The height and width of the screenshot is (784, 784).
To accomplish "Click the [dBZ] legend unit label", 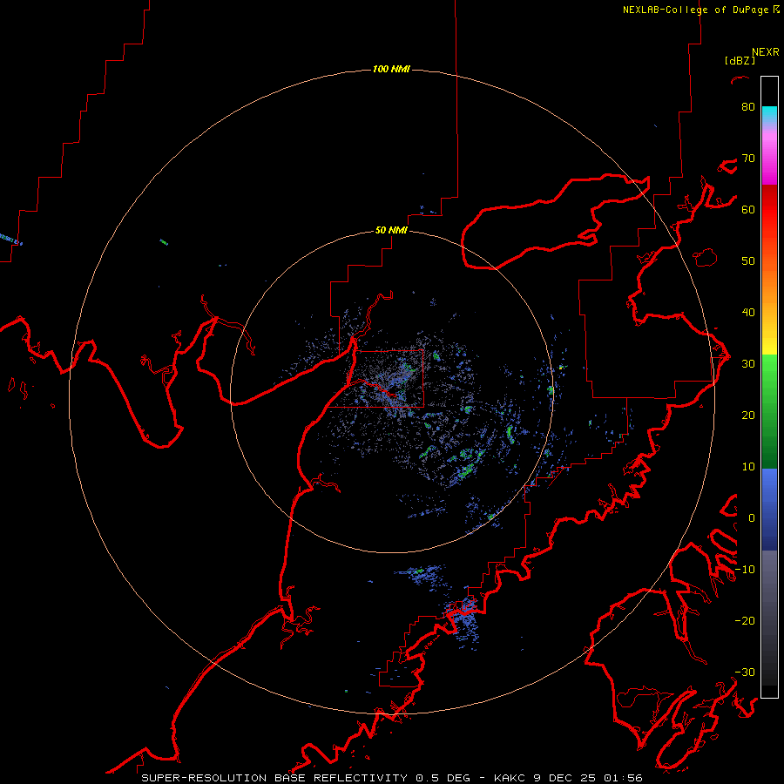I will 740,60.
